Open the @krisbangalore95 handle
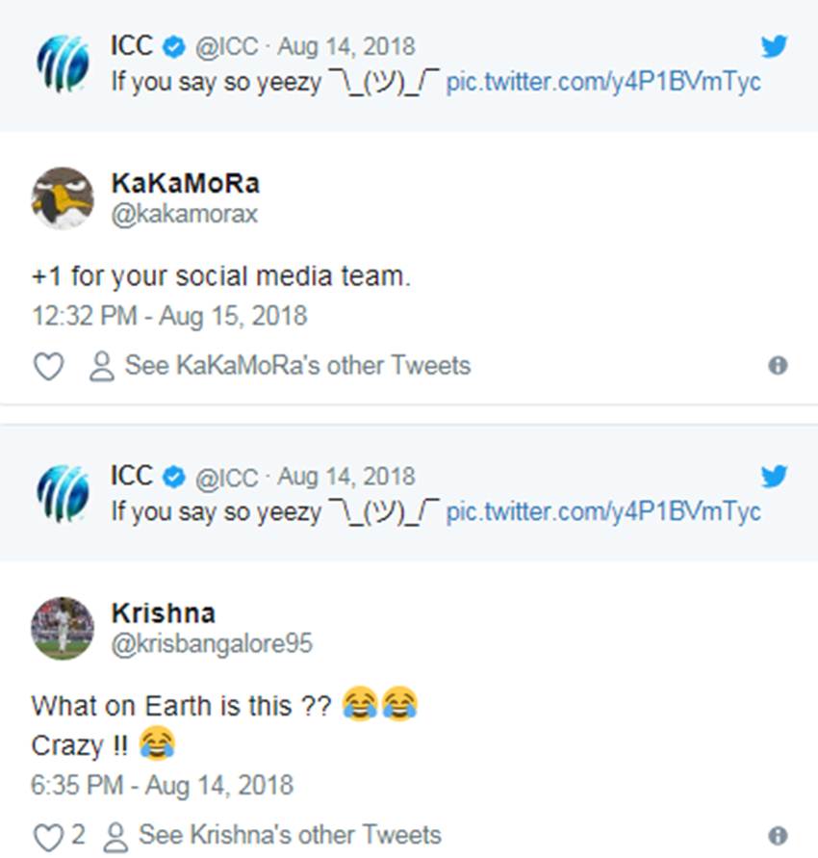Viewport: 818px width, 858px height. 212,643
